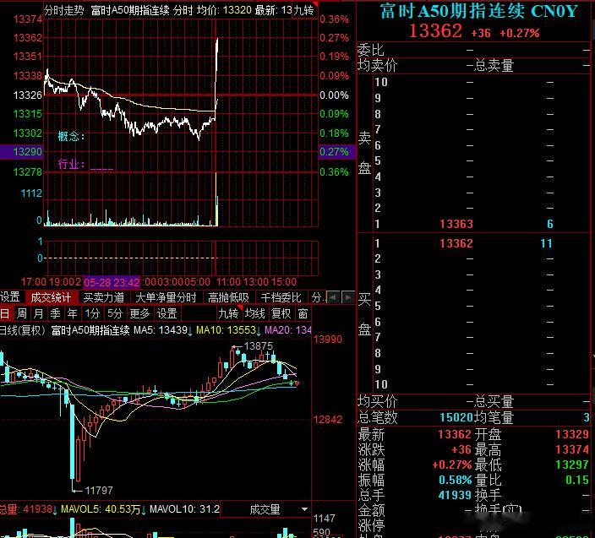Toggle 九转 indicator on the intraday chart header
This screenshot has width=595, height=538.
(304, 10)
